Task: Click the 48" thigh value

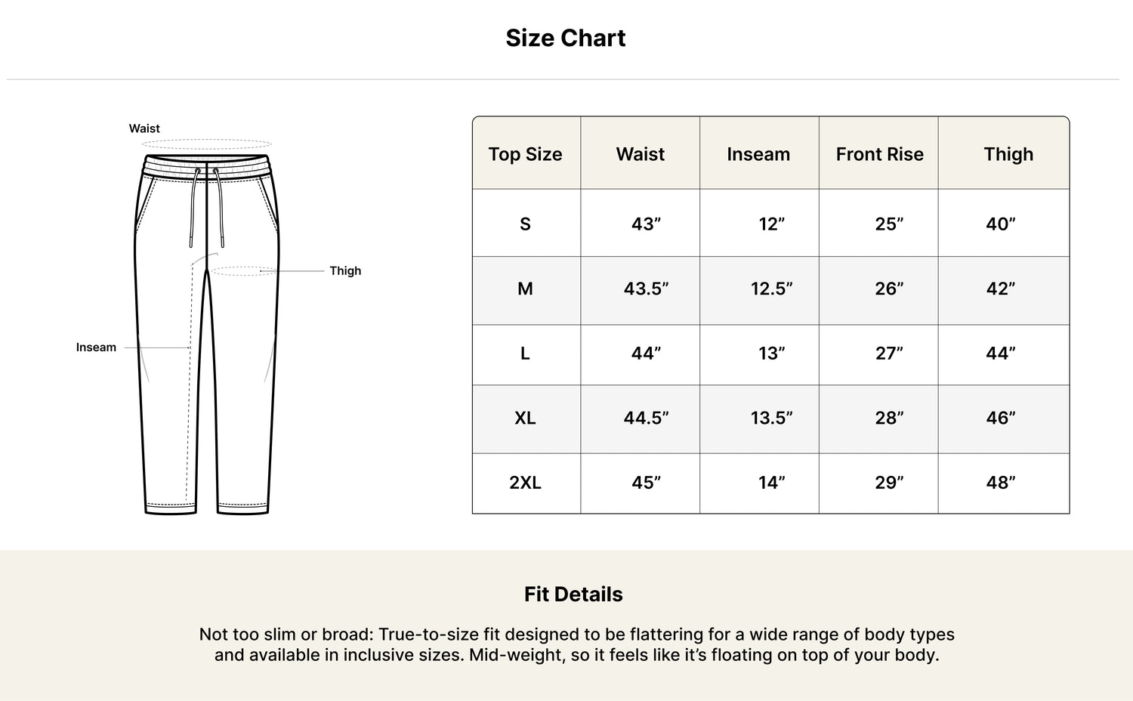Action: 1001,483
